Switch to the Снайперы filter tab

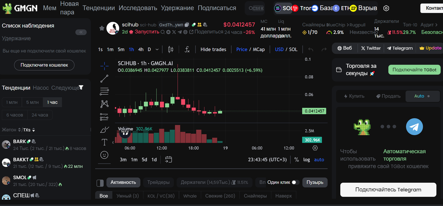pos(255,196)
